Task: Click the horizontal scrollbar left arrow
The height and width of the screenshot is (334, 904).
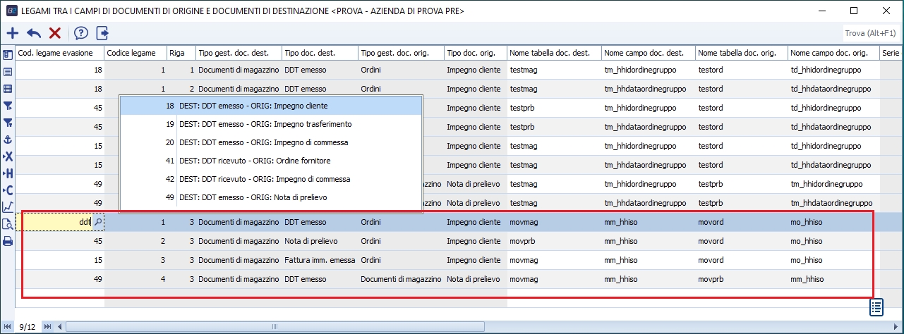Action: point(60,327)
